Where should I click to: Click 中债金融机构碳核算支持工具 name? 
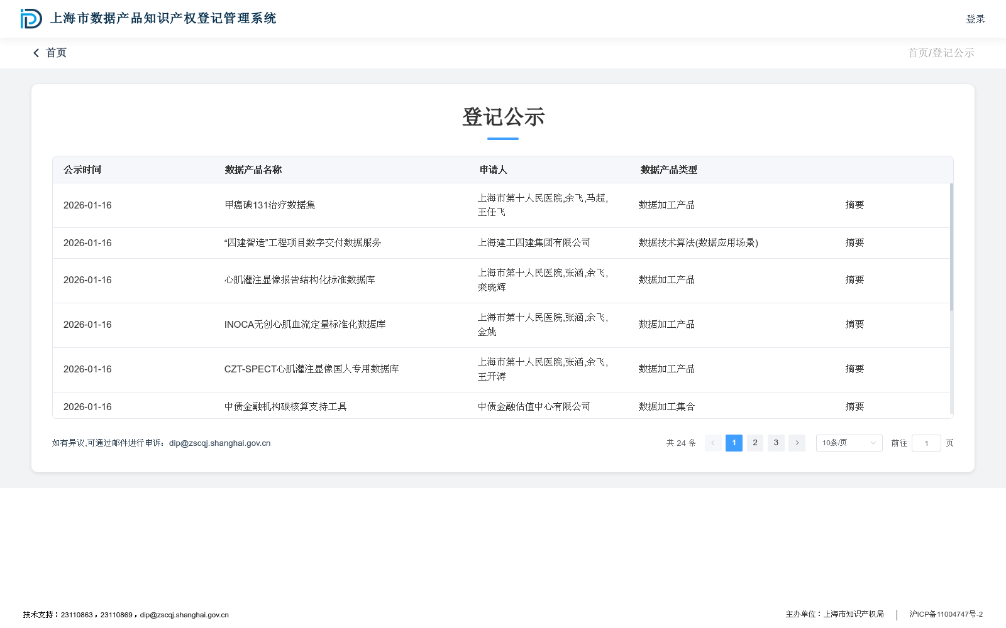pos(285,407)
